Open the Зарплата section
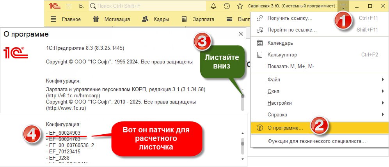Screen dimensions: 389x167 203,19
